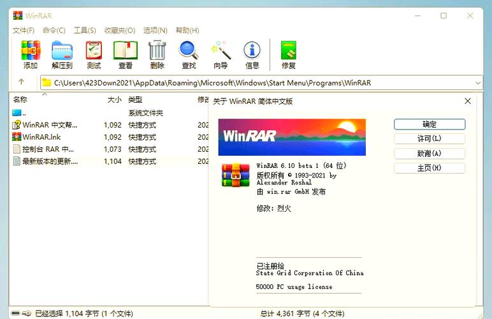Viewport: 492px width, 319px height.
Task: Open the 命令(C) menu
Action: [x=54, y=31]
